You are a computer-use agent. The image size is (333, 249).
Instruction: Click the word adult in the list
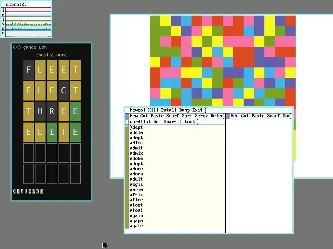(x=136, y=179)
